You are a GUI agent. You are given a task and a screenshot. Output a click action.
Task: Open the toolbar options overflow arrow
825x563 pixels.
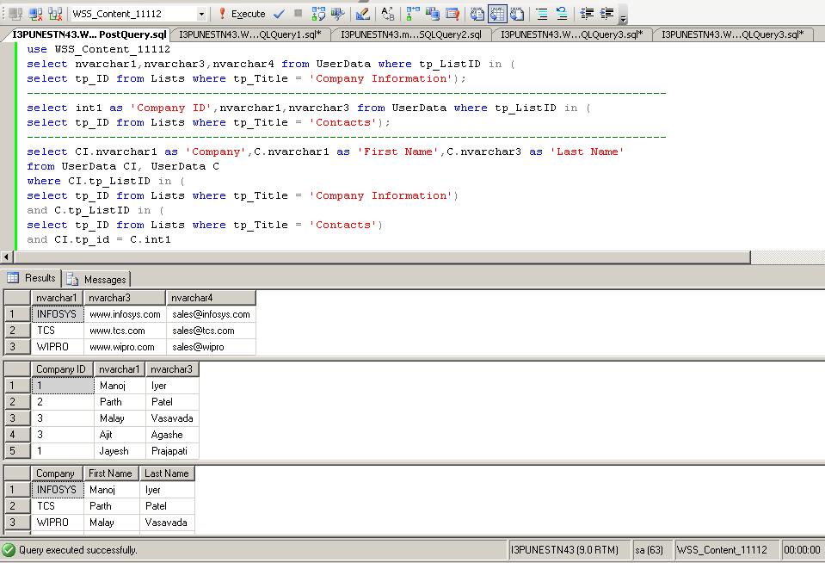623,15
